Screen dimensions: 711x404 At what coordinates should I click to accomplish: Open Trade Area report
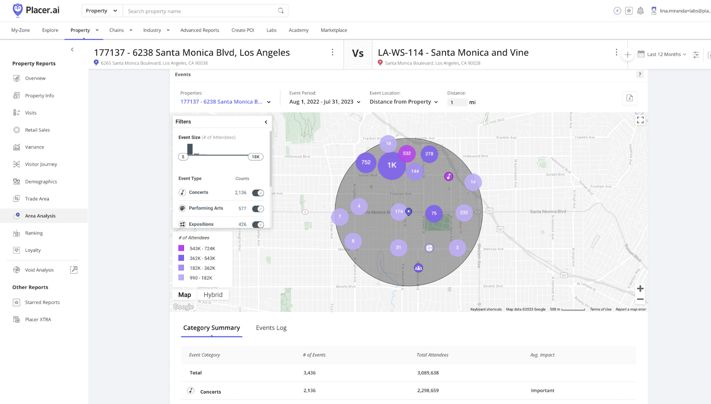[37, 199]
